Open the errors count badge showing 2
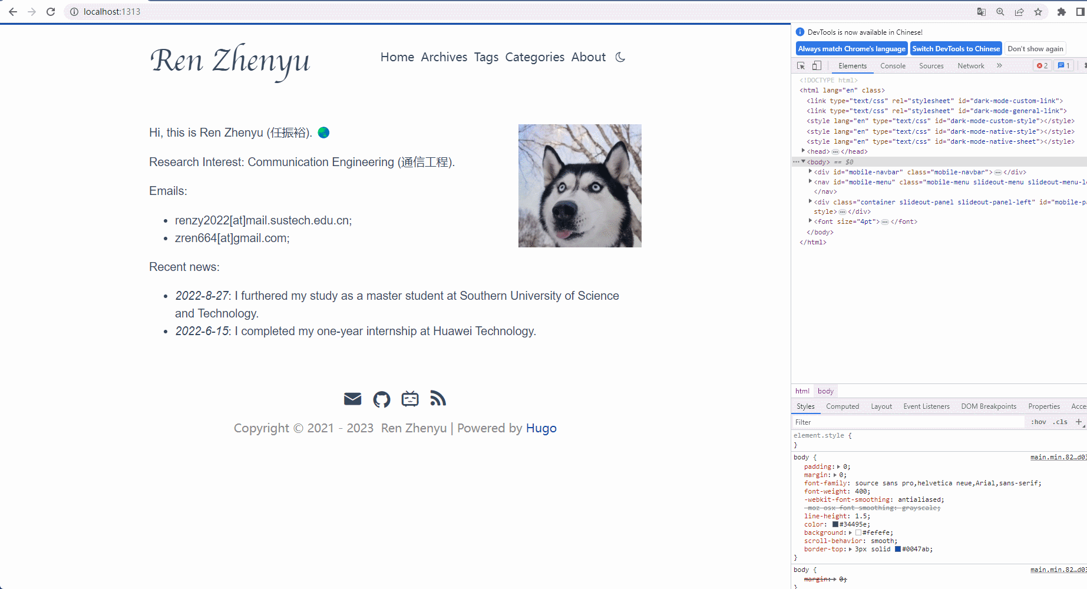The image size is (1087, 589). [x=1042, y=65]
